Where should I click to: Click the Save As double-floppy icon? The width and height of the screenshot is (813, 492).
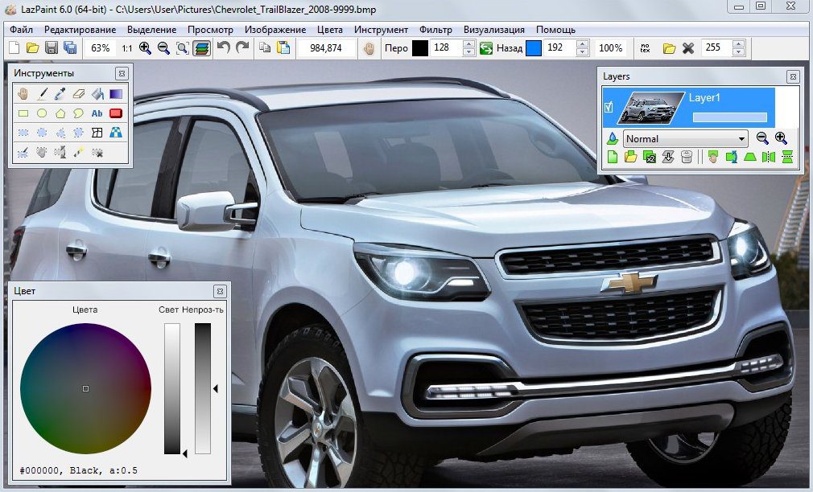click(x=69, y=48)
